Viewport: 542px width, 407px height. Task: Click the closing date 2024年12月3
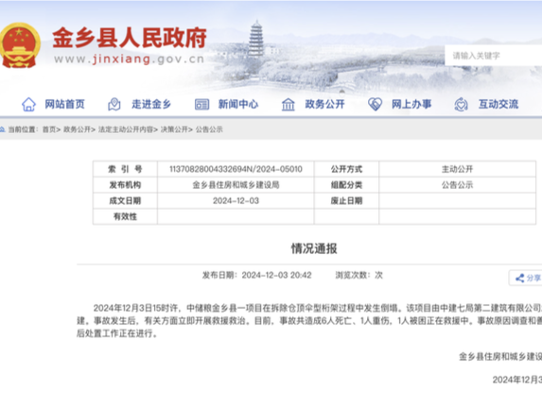point(517,380)
